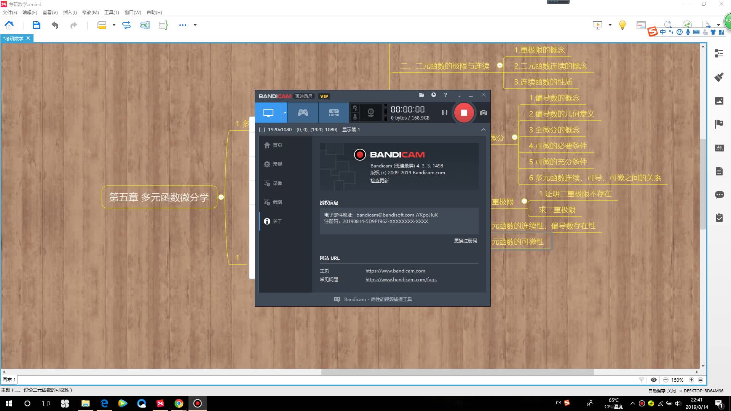
Task: Open Windows Start menu
Action: (x=9, y=403)
